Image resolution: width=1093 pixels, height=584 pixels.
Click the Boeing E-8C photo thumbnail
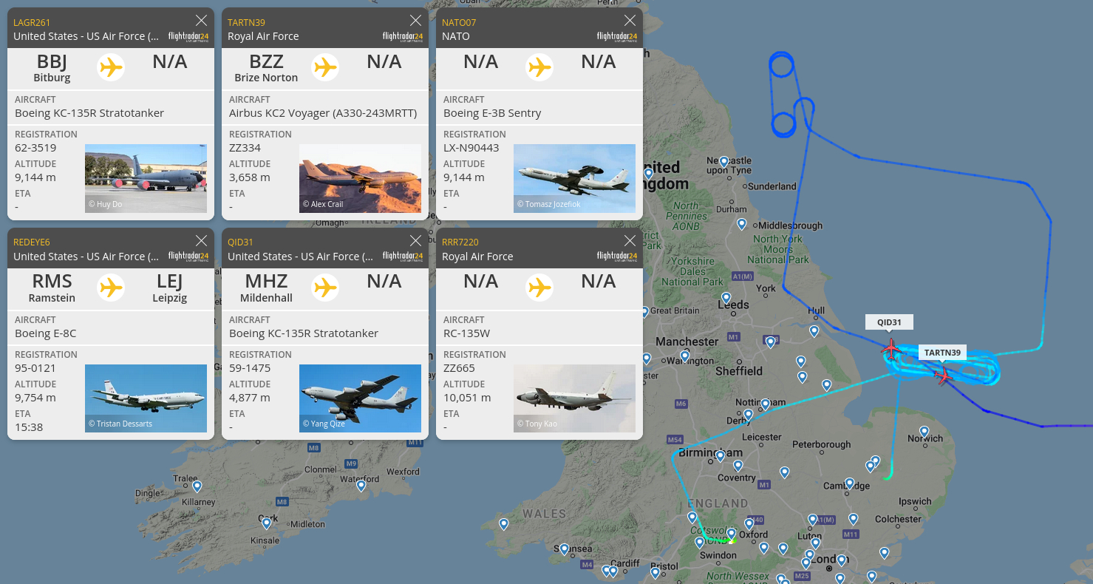(146, 398)
